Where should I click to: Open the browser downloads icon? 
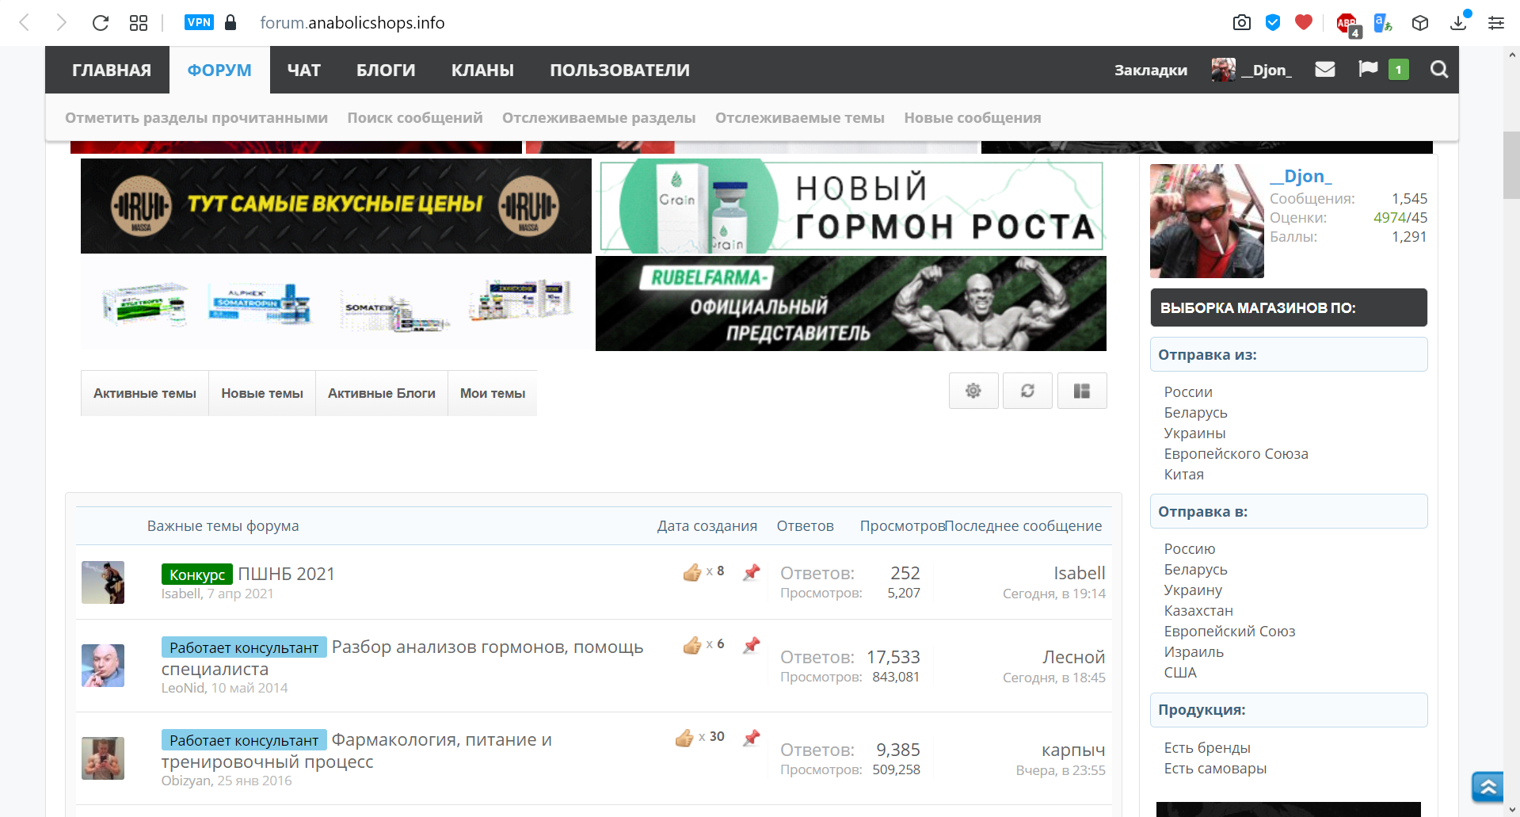click(x=1458, y=22)
